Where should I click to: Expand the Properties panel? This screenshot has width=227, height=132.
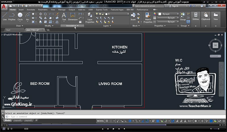160,26
